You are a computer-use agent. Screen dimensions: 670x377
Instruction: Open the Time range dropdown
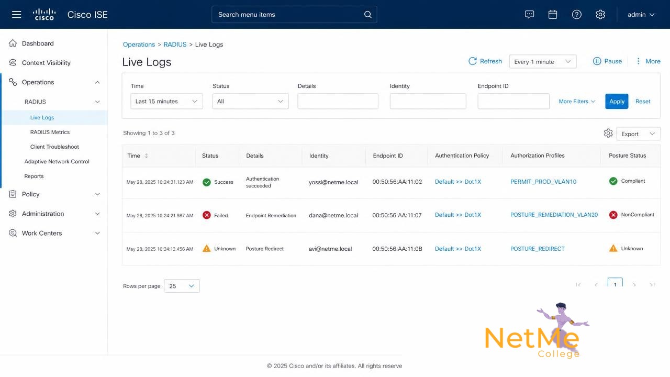coord(166,102)
